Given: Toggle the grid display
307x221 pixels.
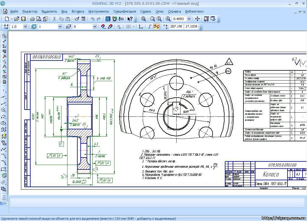Looking at the screenshot, I should 128,26.
